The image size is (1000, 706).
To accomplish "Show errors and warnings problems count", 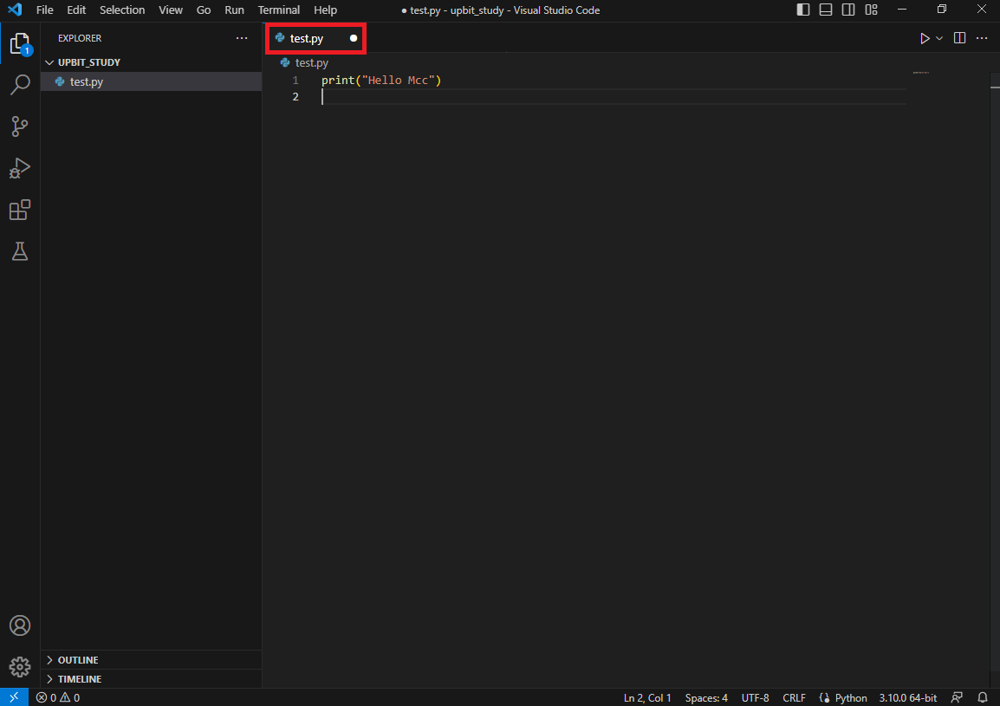I will pos(58,697).
